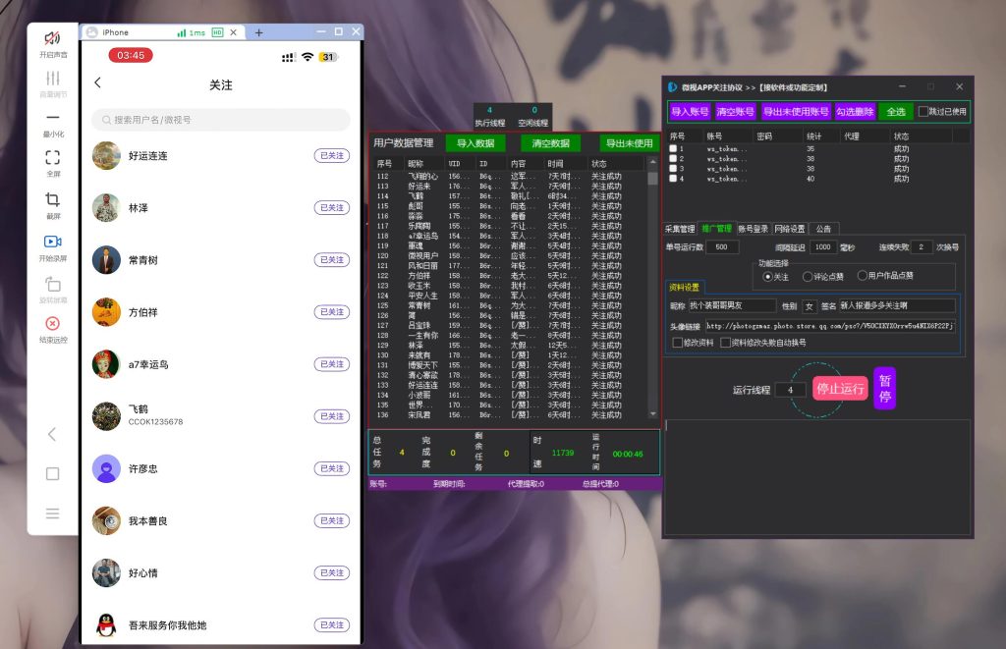Image resolution: width=1006 pixels, height=649 pixels.
Task: Click the 截屏 screenshot crop icon
Action: pyautogui.click(x=53, y=199)
